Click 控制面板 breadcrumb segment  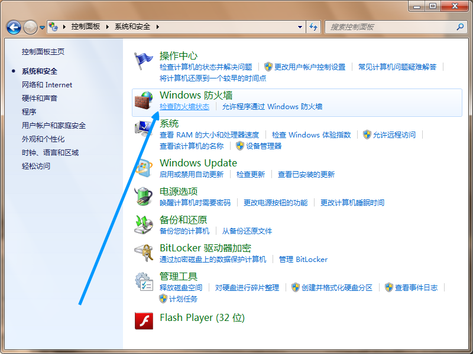click(86, 27)
